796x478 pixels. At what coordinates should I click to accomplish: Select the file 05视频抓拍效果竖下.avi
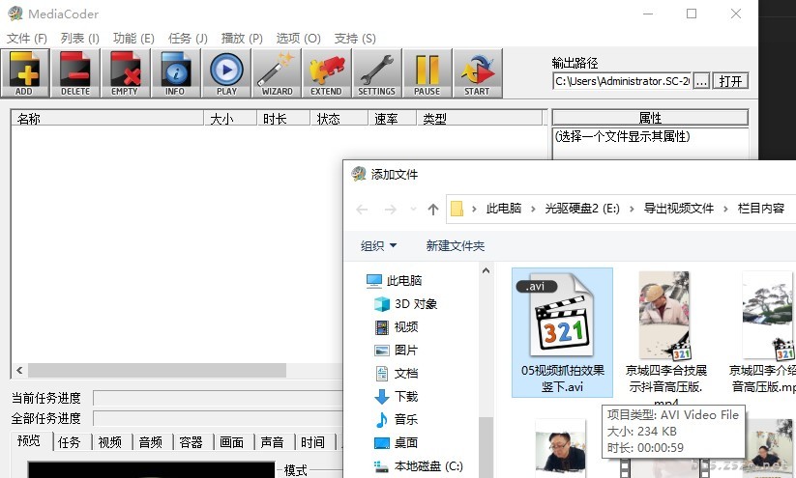coord(563,332)
